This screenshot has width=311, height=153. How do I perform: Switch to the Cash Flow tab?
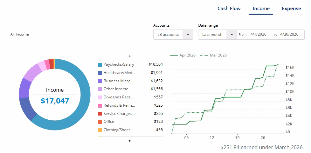coord(229,9)
